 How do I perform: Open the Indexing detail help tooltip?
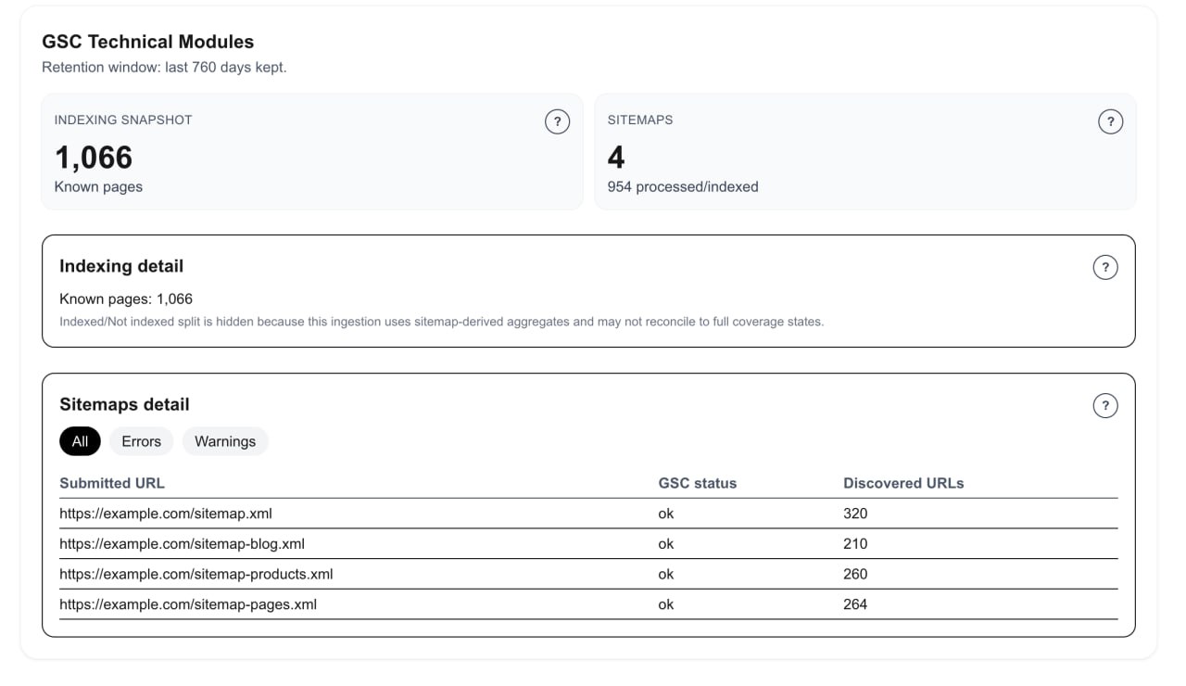pyautogui.click(x=1104, y=267)
